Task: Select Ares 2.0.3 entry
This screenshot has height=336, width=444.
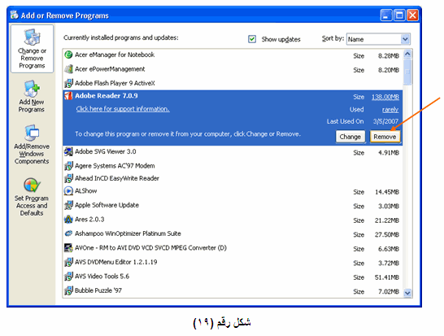Action: [x=233, y=220]
